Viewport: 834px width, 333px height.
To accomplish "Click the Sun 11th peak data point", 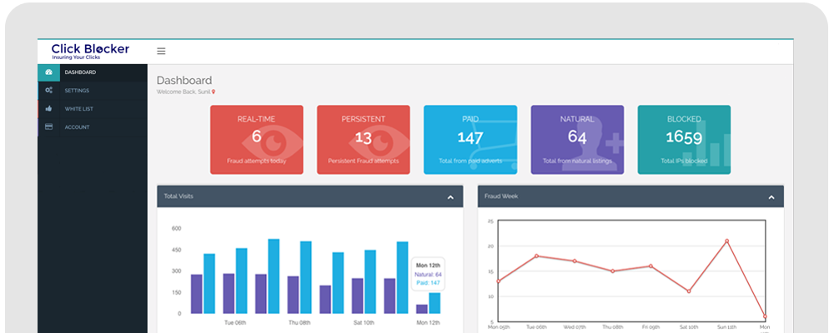I will point(726,241).
